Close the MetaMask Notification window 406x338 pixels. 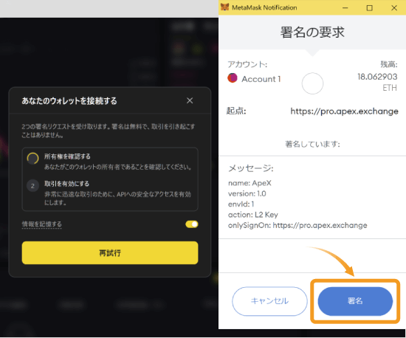[394, 8]
